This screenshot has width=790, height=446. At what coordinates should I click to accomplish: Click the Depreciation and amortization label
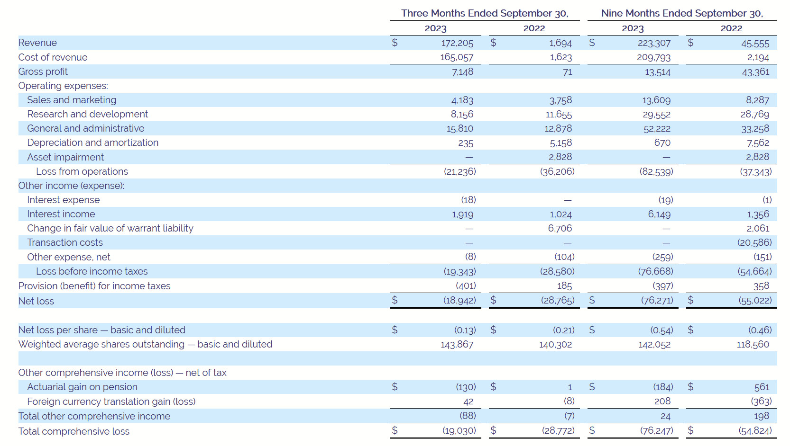tap(92, 143)
